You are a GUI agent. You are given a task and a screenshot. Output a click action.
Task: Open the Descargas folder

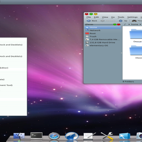tap(136, 35)
